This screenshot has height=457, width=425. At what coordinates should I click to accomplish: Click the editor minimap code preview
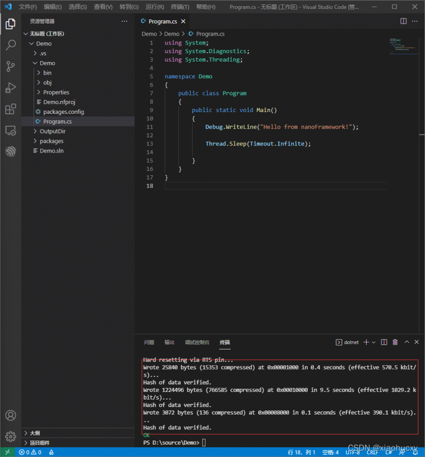404,46
